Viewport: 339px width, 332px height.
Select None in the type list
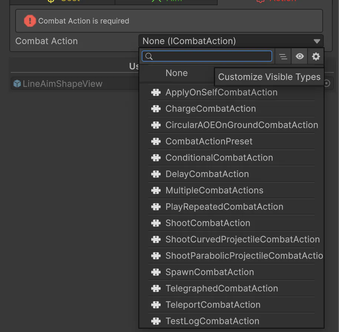[177, 73]
